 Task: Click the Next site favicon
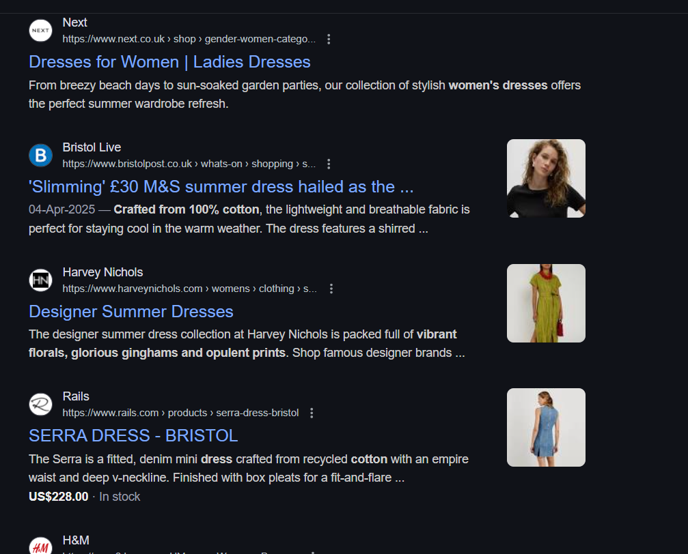(40, 31)
